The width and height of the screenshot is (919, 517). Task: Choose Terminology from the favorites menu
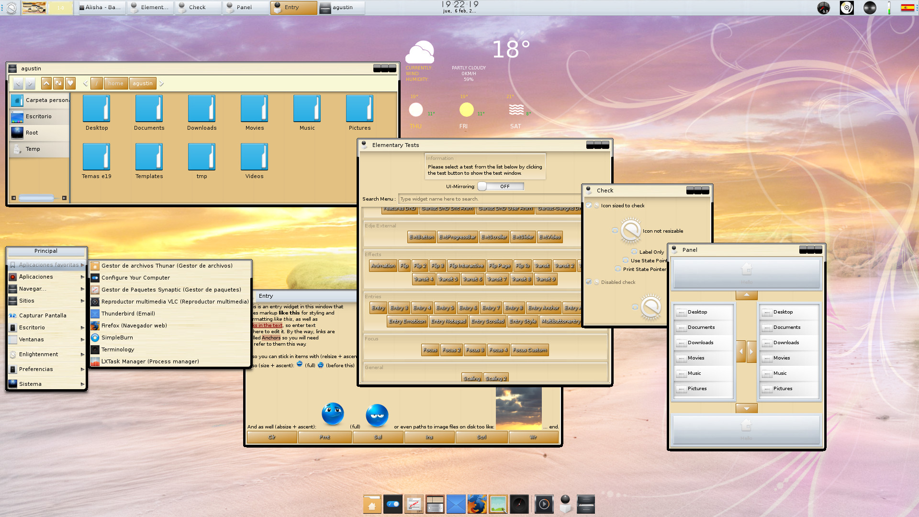pyautogui.click(x=170, y=349)
